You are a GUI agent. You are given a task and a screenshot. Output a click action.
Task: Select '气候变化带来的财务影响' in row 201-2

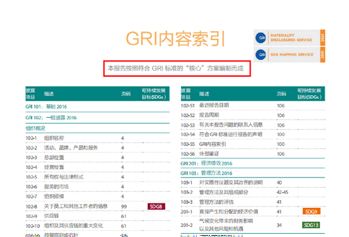click(226, 221)
